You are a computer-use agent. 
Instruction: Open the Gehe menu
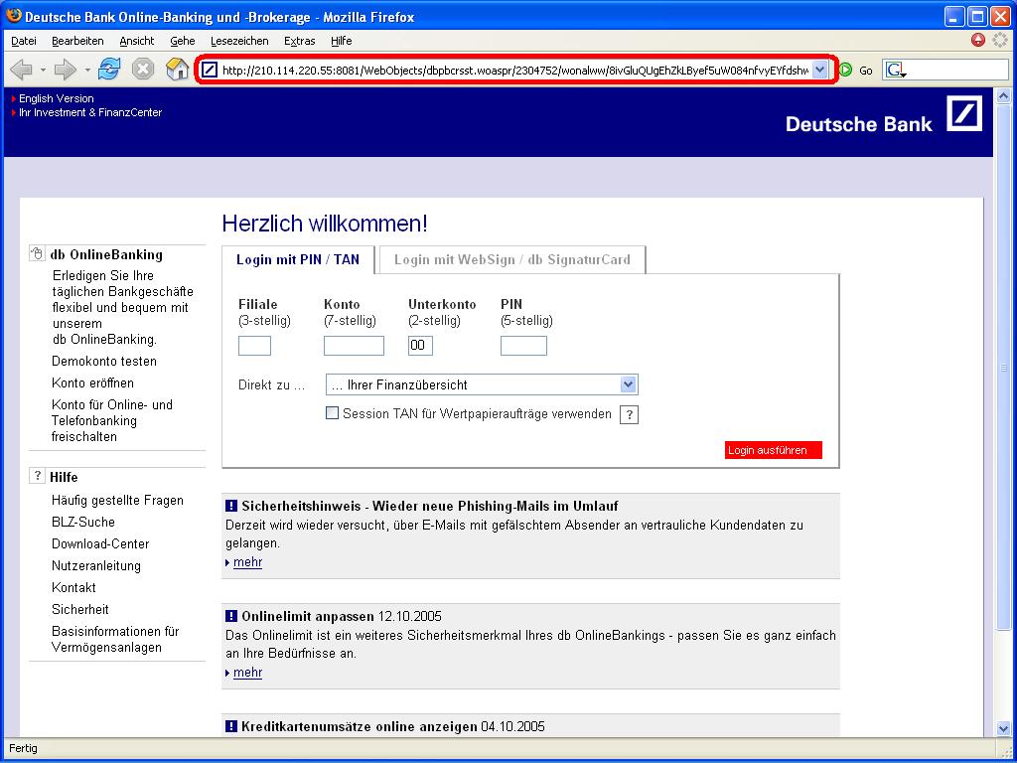tap(183, 41)
